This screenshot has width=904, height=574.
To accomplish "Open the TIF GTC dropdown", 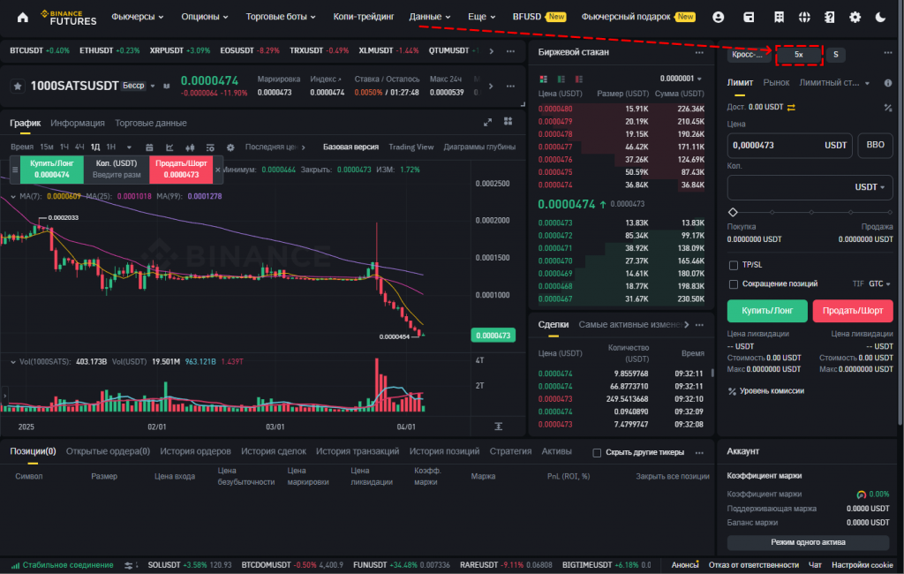I will [x=879, y=283].
